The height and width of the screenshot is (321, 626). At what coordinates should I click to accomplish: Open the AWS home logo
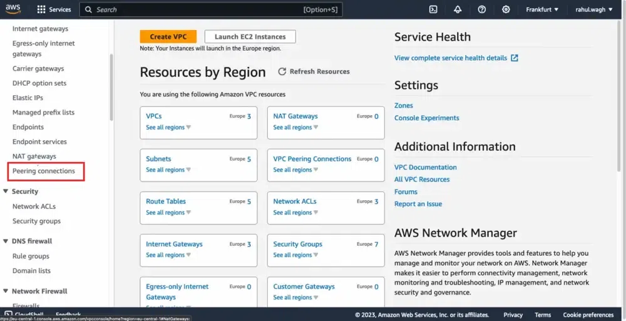point(13,9)
